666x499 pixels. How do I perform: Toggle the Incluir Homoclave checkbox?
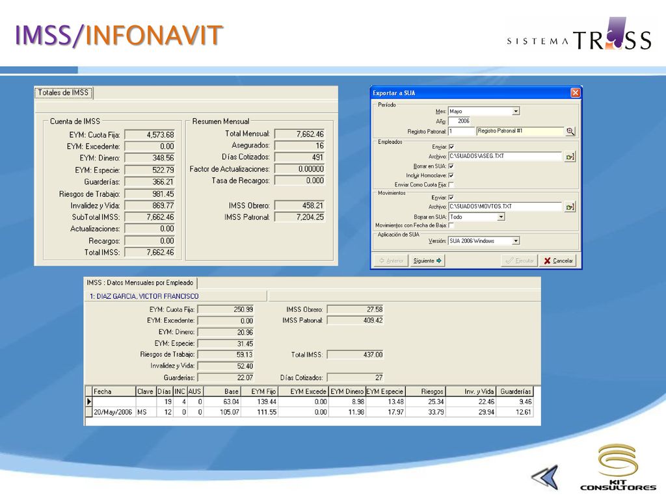coord(451,175)
